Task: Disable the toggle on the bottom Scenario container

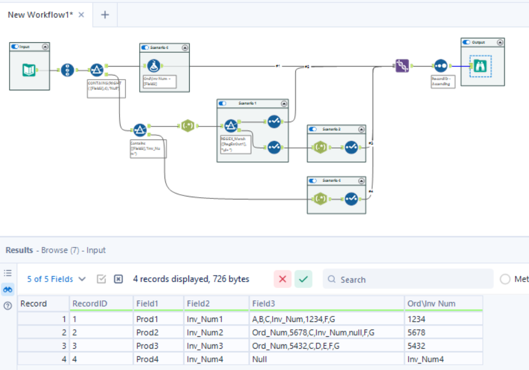Action: pyautogui.click(x=313, y=181)
